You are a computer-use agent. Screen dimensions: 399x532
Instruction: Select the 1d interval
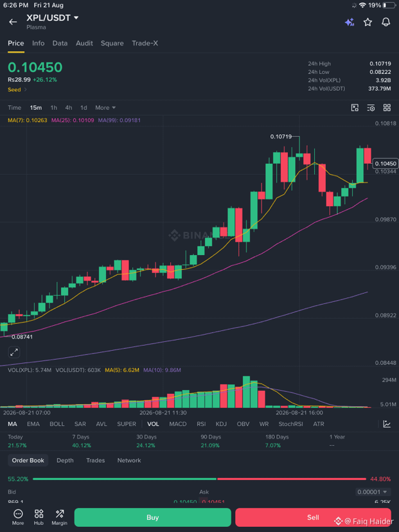click(84, 107)
